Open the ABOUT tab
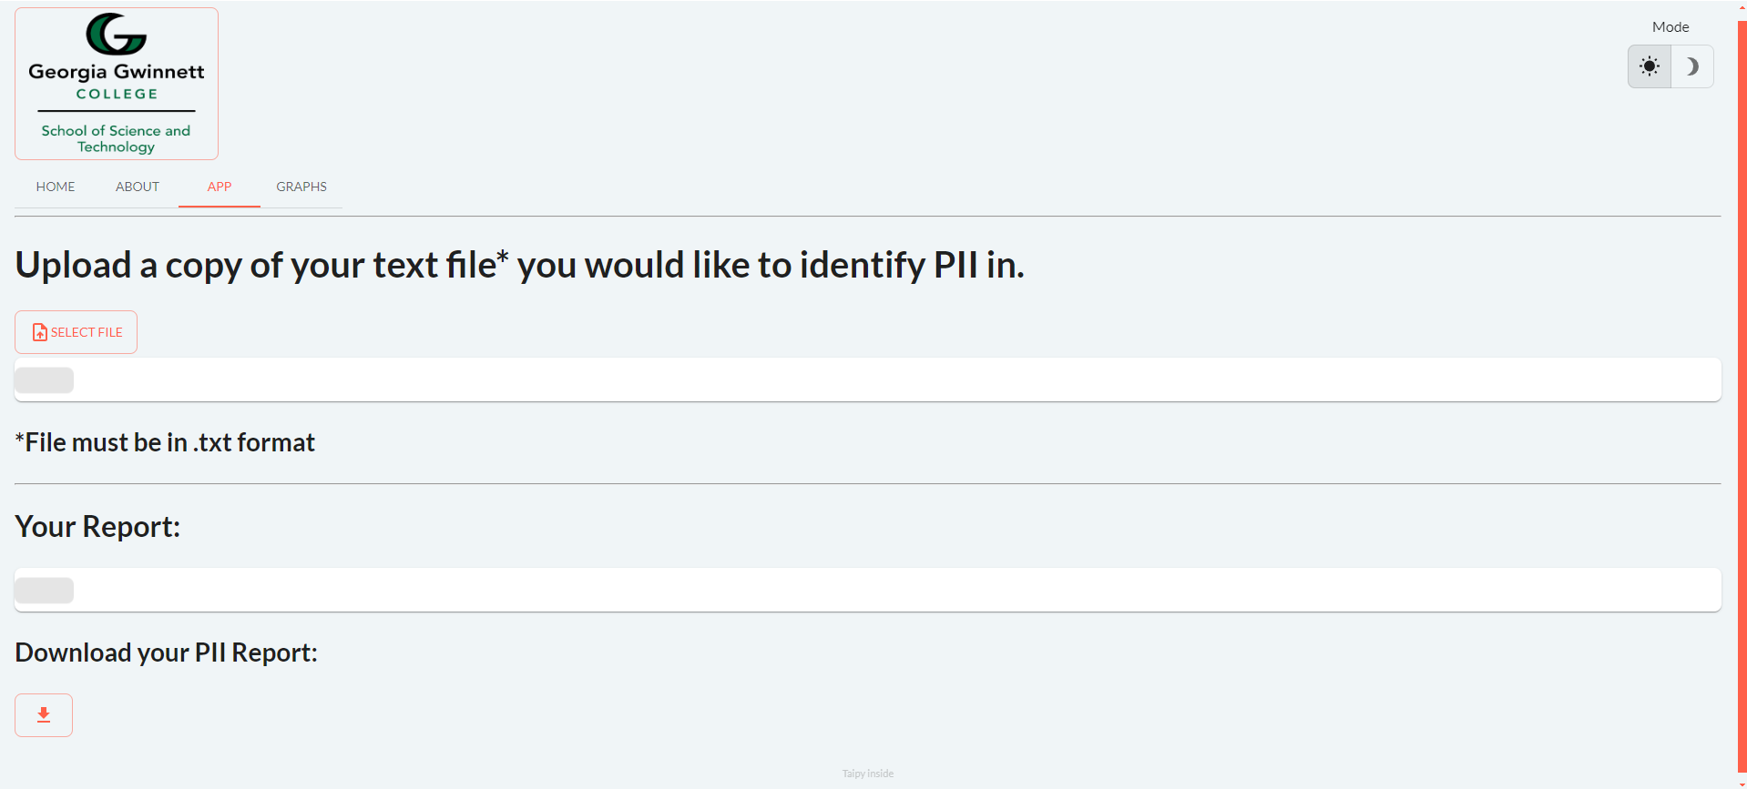Screen dimensions: 1747x789 click(138, 187)
